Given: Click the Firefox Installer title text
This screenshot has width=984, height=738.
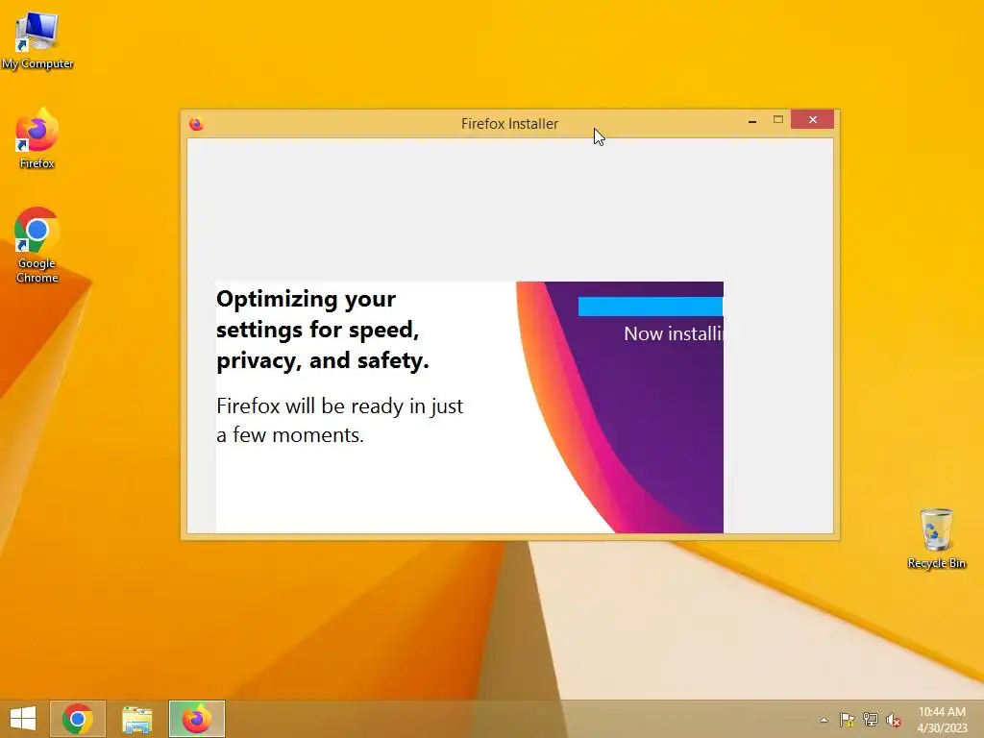Looking at the screenshot, I should point(509,124).
